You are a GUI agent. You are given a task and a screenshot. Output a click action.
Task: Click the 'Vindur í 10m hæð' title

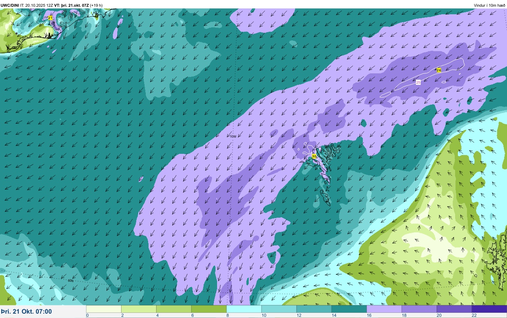[489, 5]
